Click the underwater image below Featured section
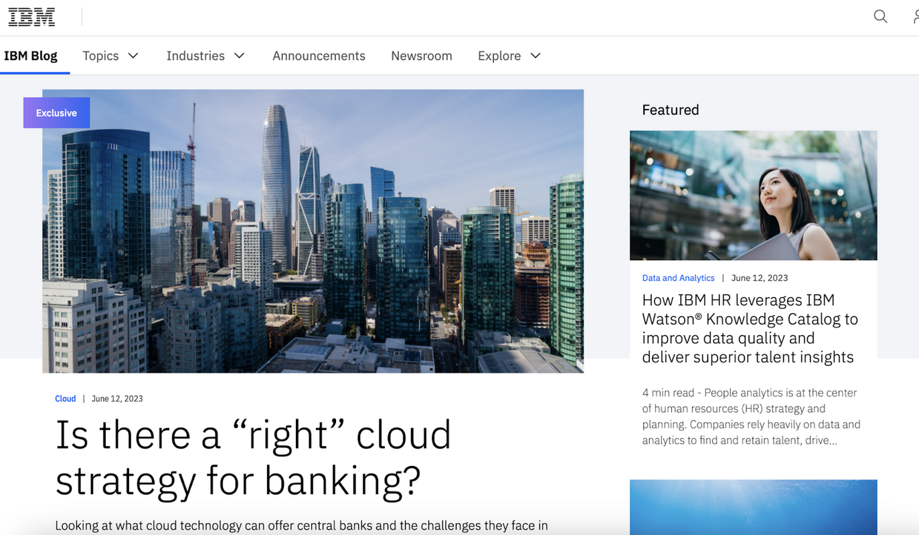The height and width of the screenshot is (535, 919). (x=753, y=507)
